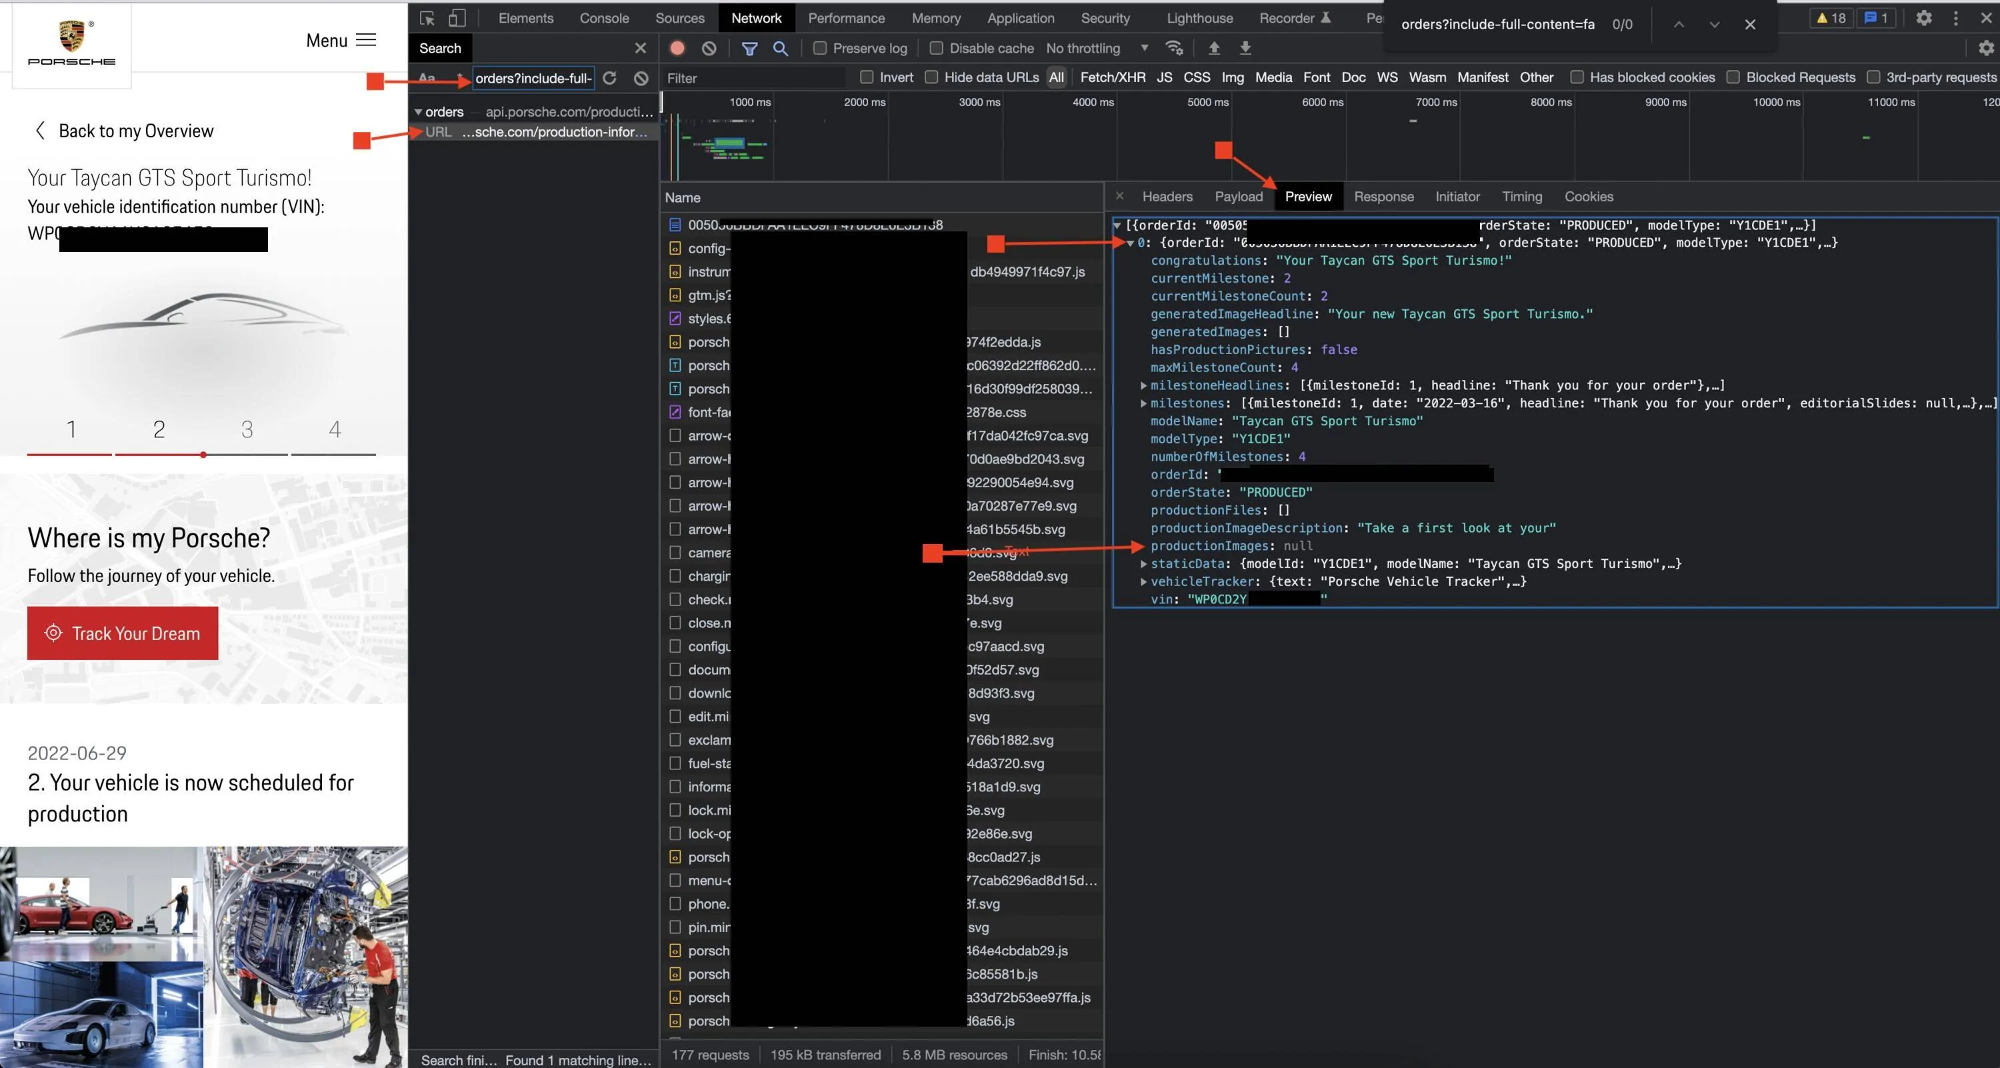Screen dimensions: 2000x1068
Task: Enable Preserve log checkbox
Action: [820, 48]
